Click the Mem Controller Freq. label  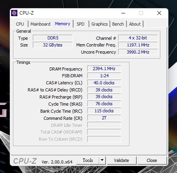(96, 45)
